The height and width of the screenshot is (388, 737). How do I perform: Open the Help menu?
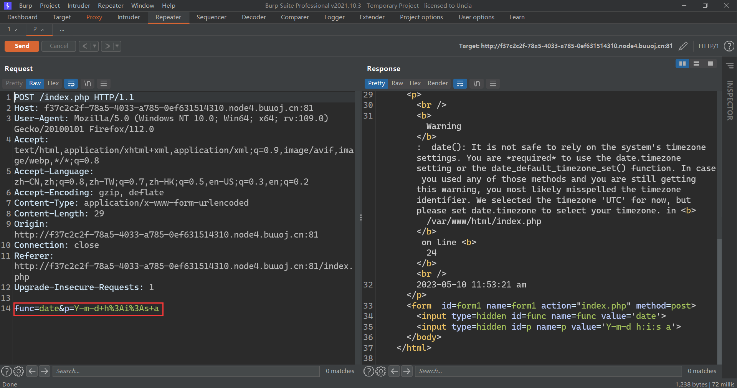(x=169, y=5)
